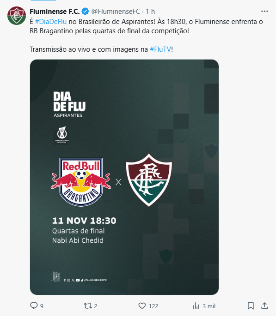Click the Fluminense crest in the poster
This screenshot has width=276, height=317.
coord(149,180)
